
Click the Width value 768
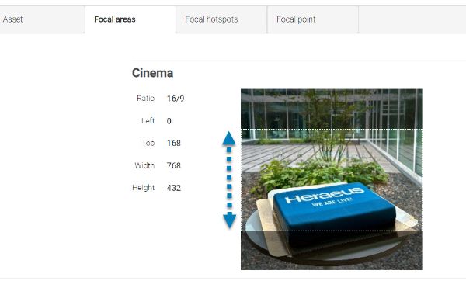coord(173,165)
